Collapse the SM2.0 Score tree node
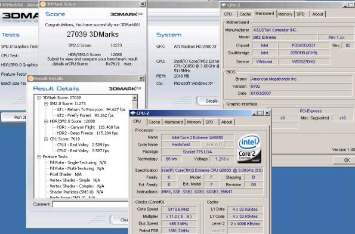 click(46, 104)
